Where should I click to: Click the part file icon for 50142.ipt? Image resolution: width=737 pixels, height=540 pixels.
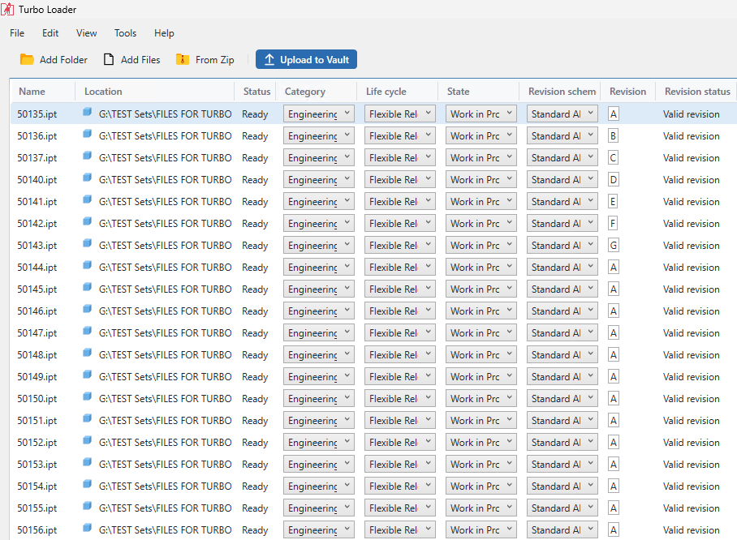87,221
